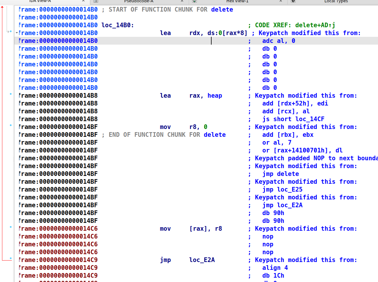
Task: Click the Hex View-1 tab's camera icon
Action: (194, 1)
